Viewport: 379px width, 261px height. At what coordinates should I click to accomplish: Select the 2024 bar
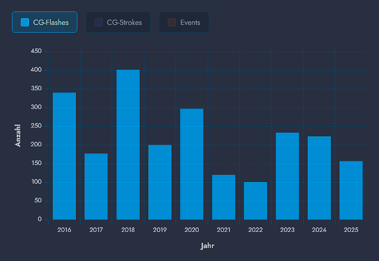click(319, 178)
